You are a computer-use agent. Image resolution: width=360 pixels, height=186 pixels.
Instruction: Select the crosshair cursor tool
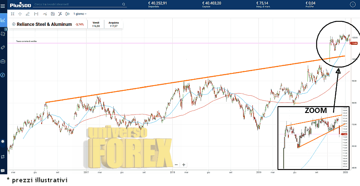20,14
